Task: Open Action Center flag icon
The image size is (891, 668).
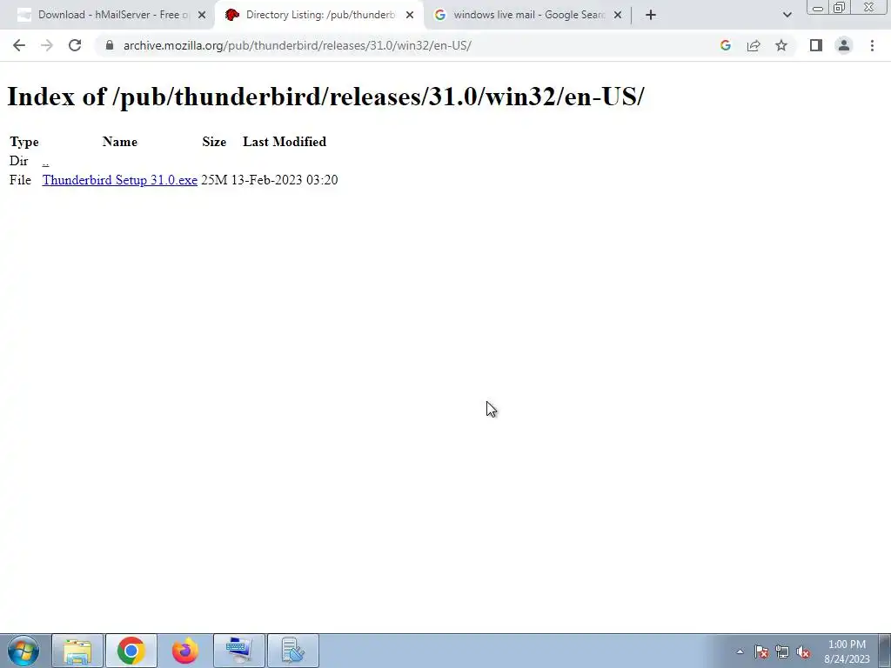Action: pyautogui.click(x=761, y=651)
